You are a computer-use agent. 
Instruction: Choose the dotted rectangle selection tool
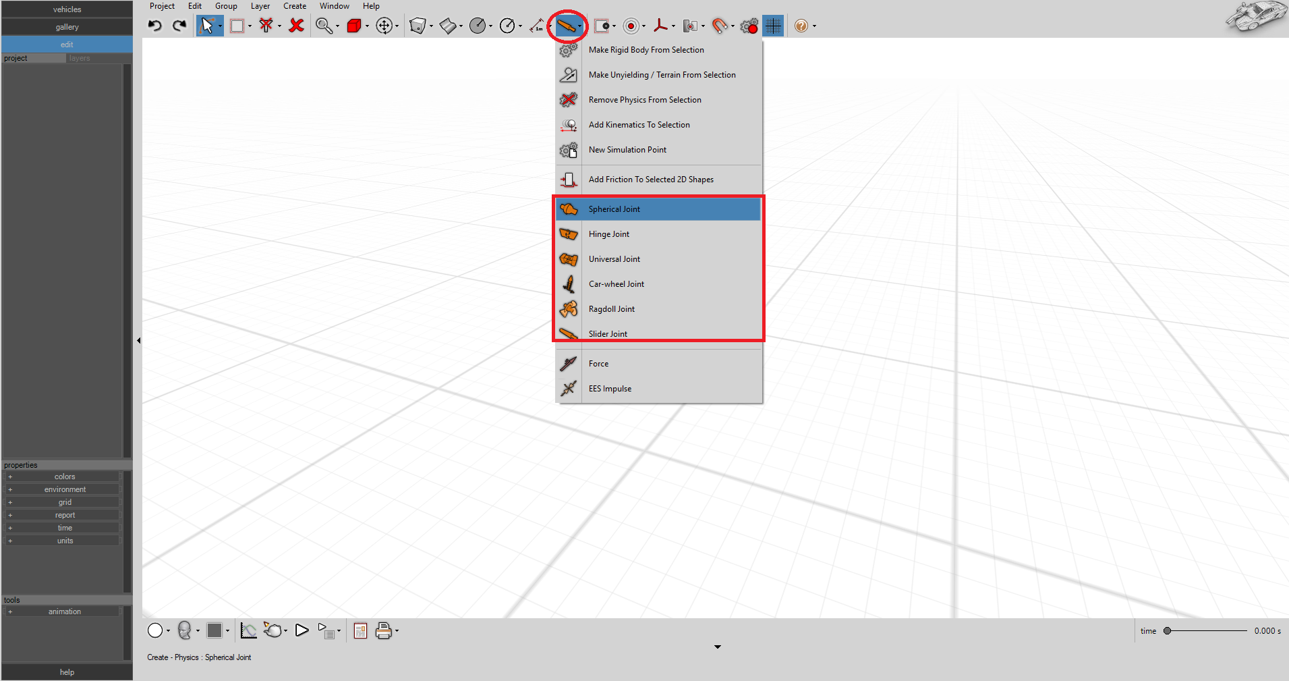(x=237, y=26)
